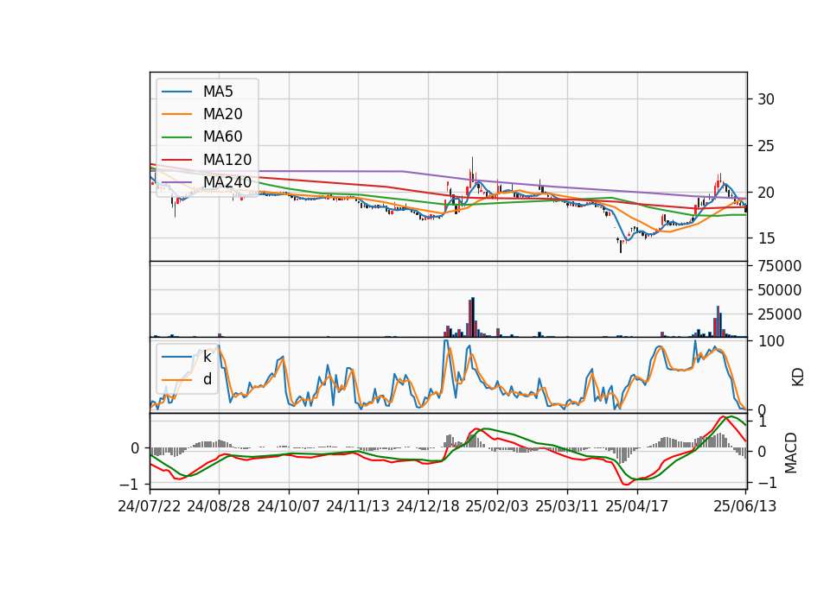This screenshot has height=596, width=830.
Task: Click the MA5 legend label
Action: 218,92
